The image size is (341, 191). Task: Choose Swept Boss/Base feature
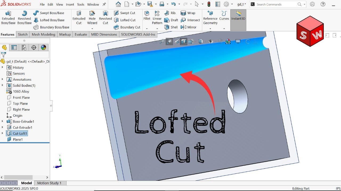[49, 13]
